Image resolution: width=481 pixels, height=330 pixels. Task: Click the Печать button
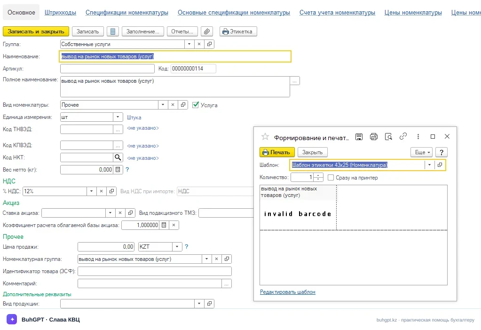(x=277, y=152)
